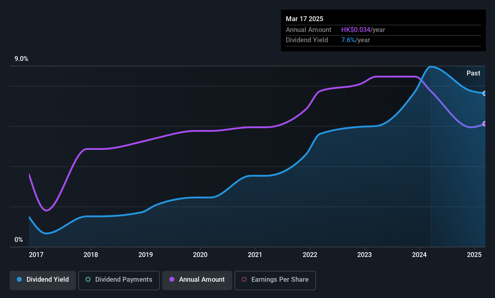Click the 2022 x-axis label
This screenshot has width=495, height=298.
tap(310, 255)
